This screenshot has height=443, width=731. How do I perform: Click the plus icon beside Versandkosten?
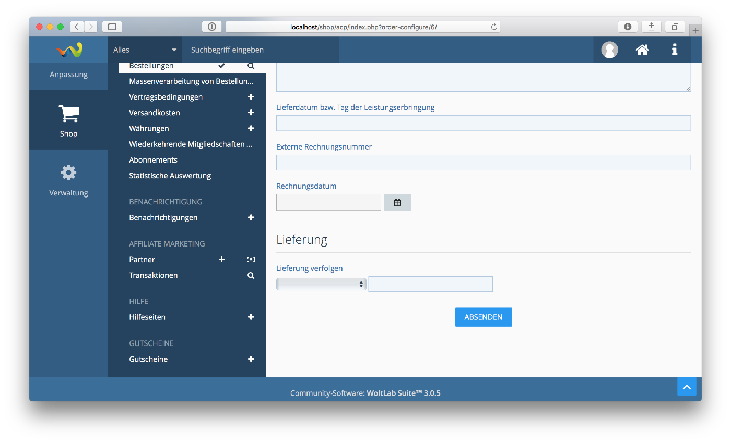(x=251, y=113)
